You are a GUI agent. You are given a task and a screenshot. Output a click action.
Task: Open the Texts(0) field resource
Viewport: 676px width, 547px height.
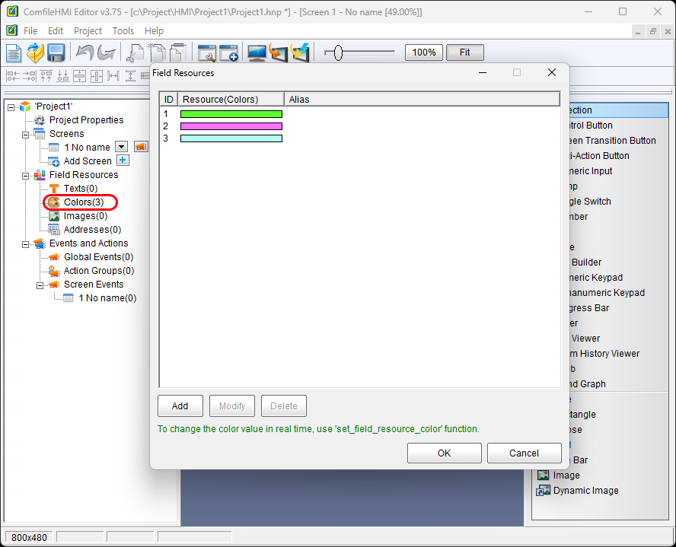[x=80, y=189]
